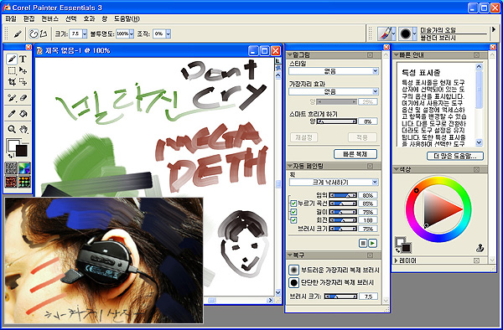This screenshot has width=503, height=330.
Task: Click the 재설정 button
Action: pyautogui.click(x=303, y=137)
